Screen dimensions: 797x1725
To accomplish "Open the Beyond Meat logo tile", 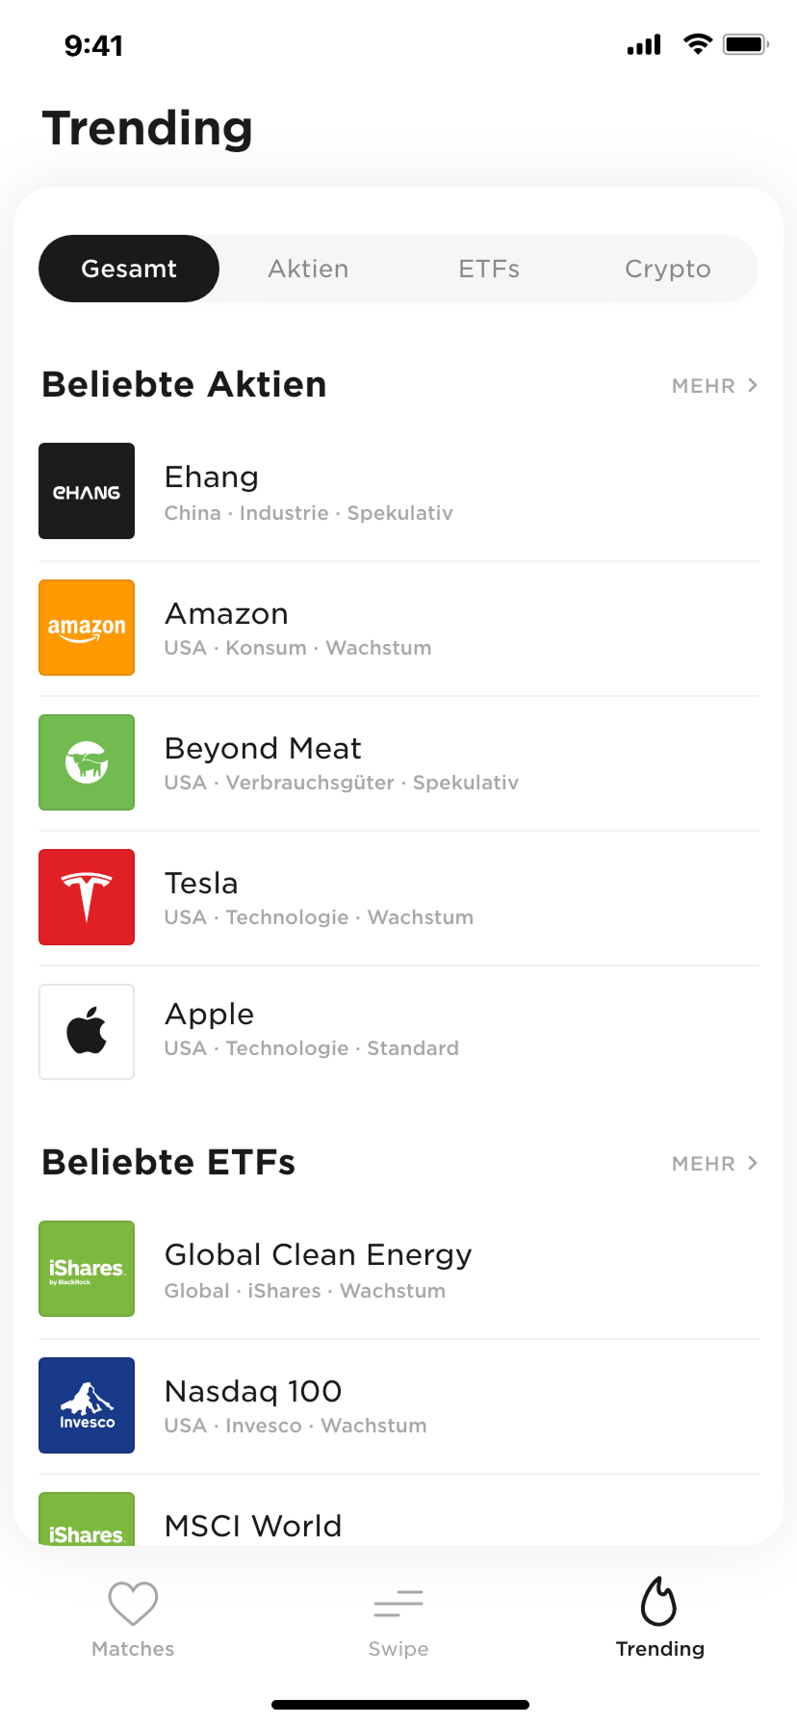I will [x=87, y=762].
